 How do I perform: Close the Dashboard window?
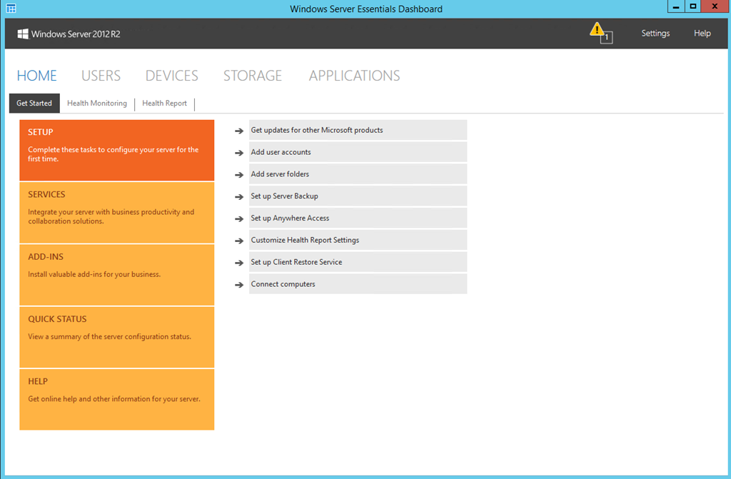(714, 6)
